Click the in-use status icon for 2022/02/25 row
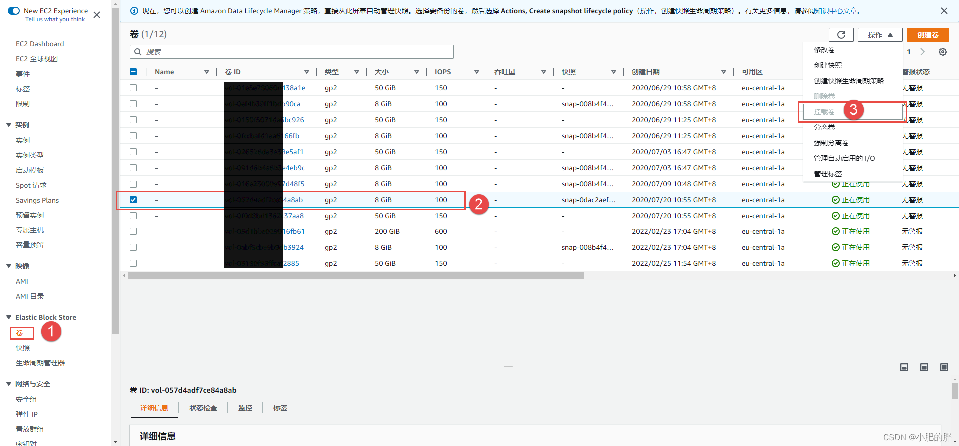959x446 pixels. (x=835, y=263)
